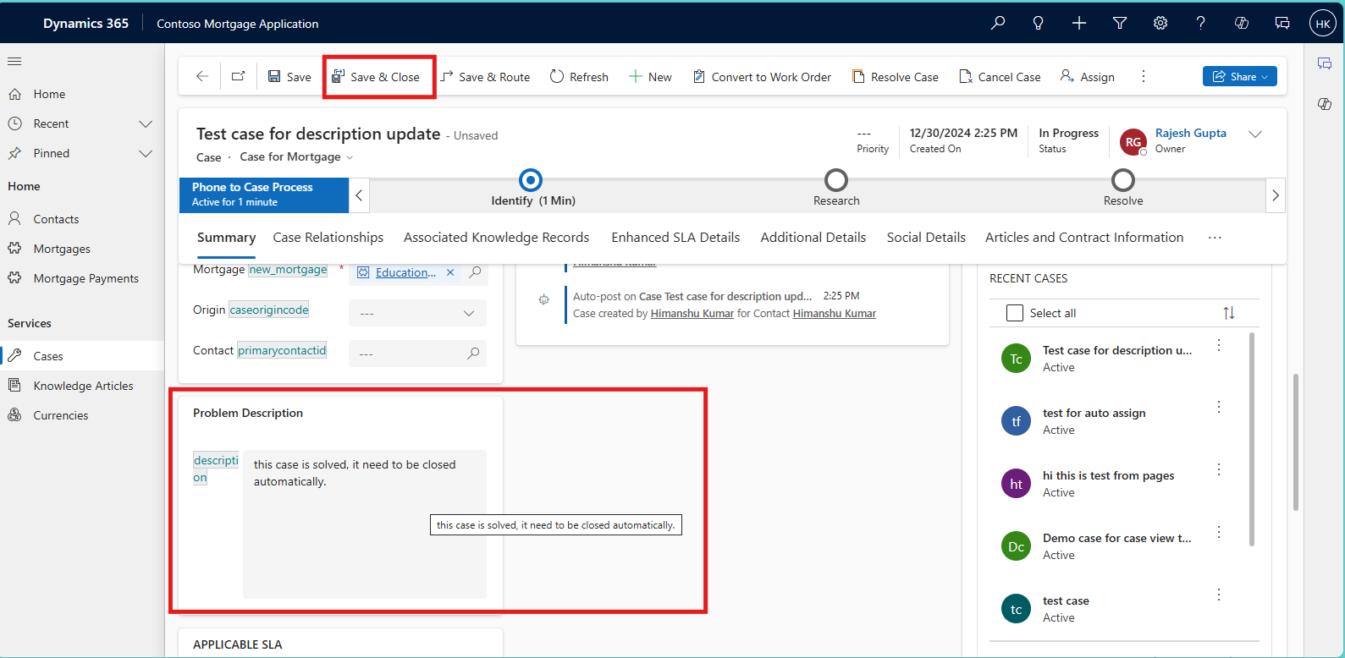Open settings gear in top bar
The image size is (1345, 658).
pyautogui.click(x=1160, y=23)
